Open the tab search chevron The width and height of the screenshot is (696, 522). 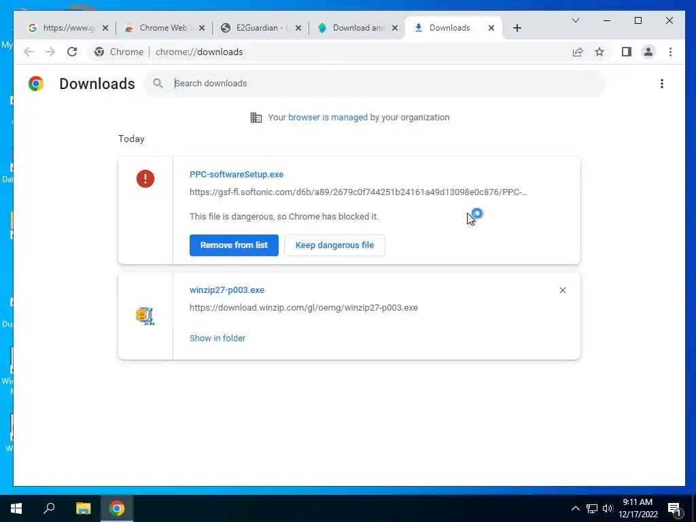(575, 20)
